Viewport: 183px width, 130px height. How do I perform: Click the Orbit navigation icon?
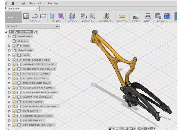coord(110,129)
